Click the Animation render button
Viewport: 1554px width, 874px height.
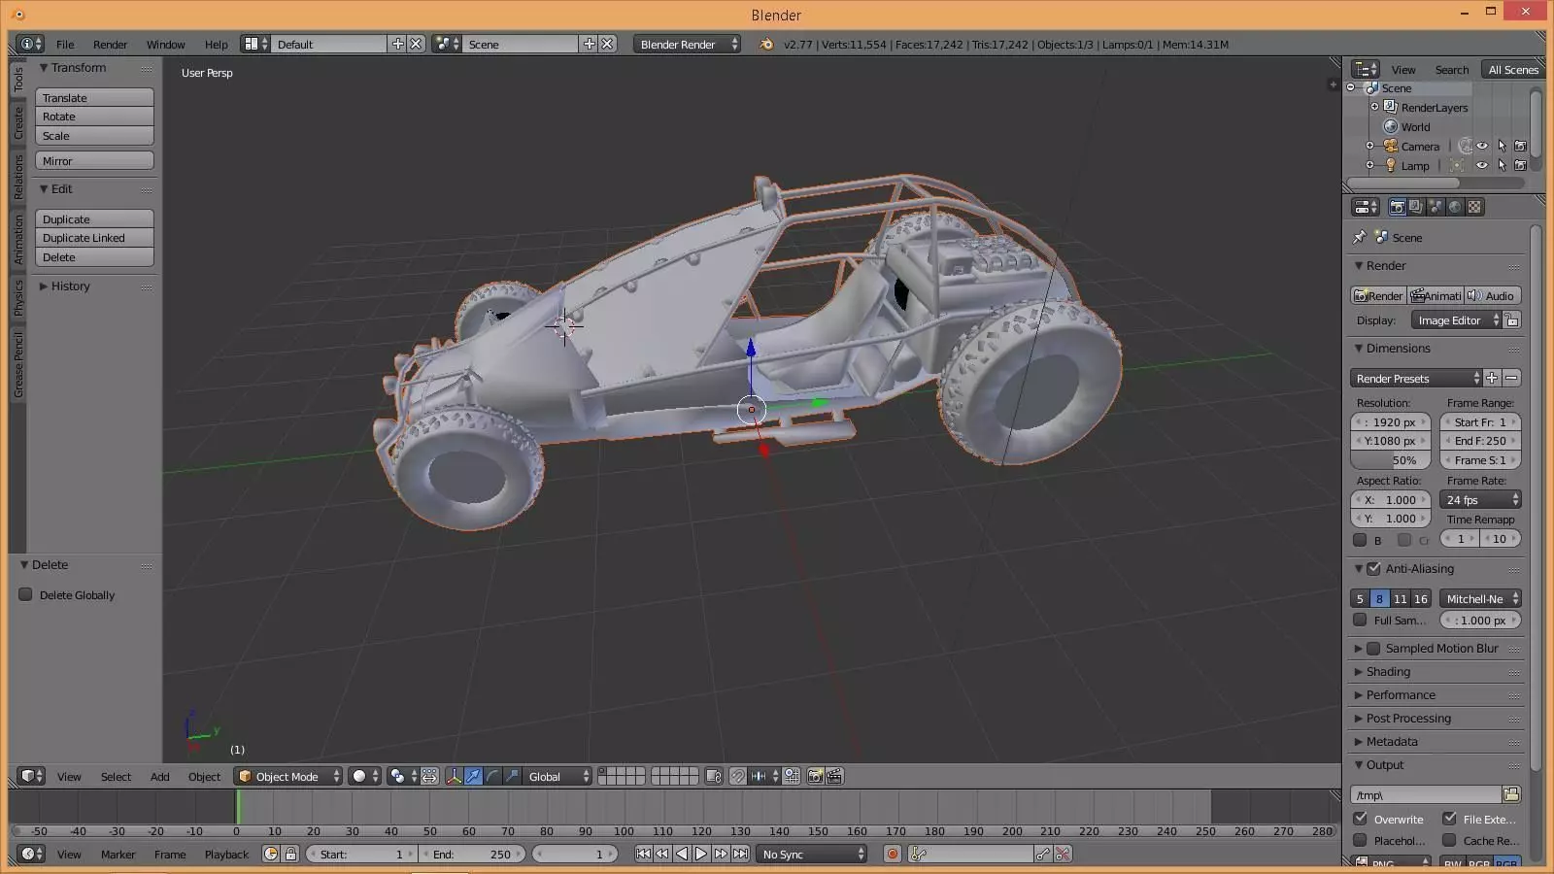click(1436, 295)
